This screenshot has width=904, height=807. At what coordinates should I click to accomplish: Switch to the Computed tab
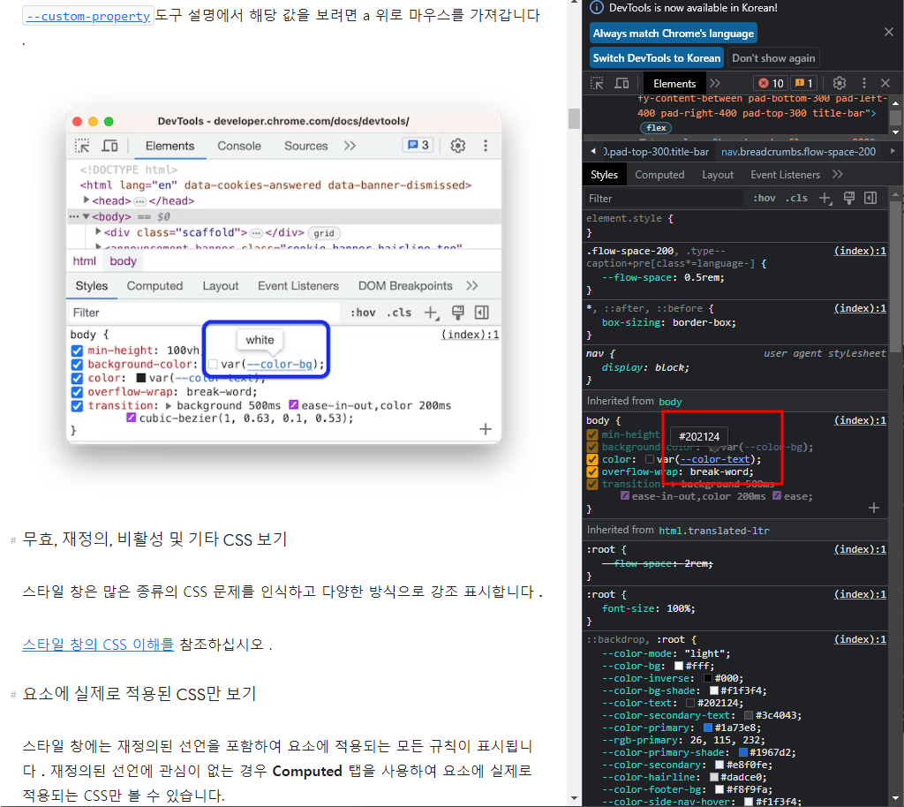[659, 175]
